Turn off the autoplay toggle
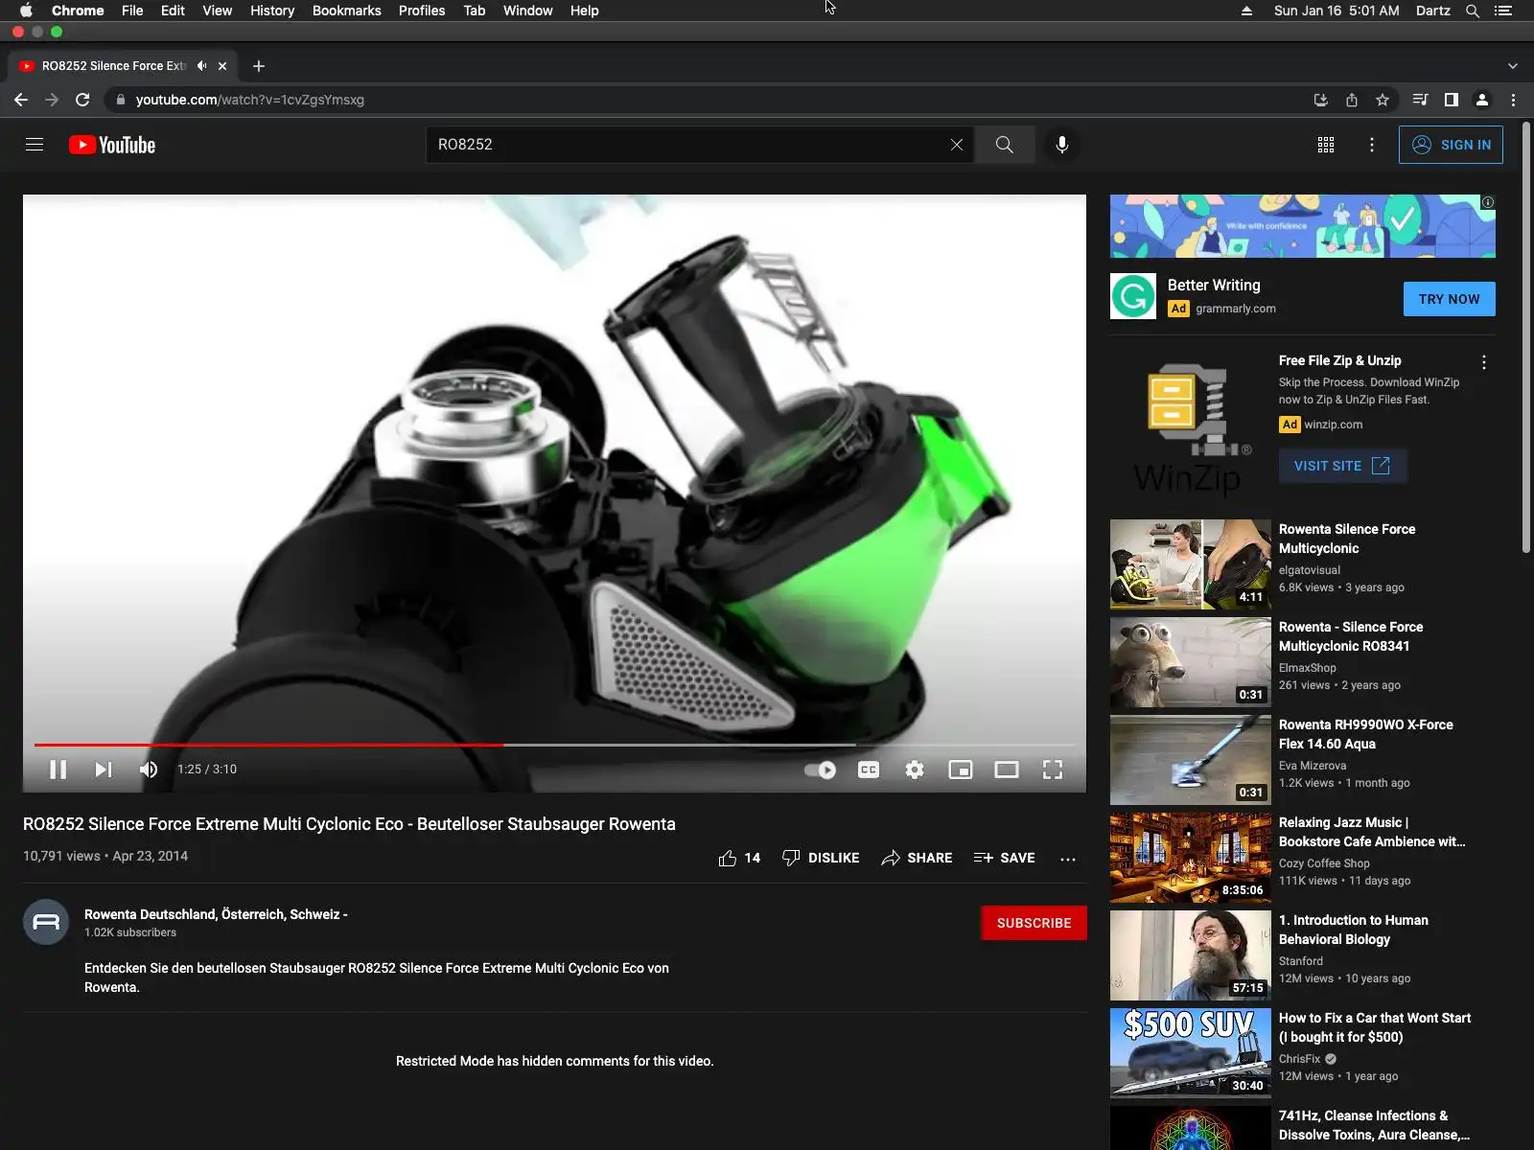This screenshot has height=1150, width=1534. click(821, 770)
